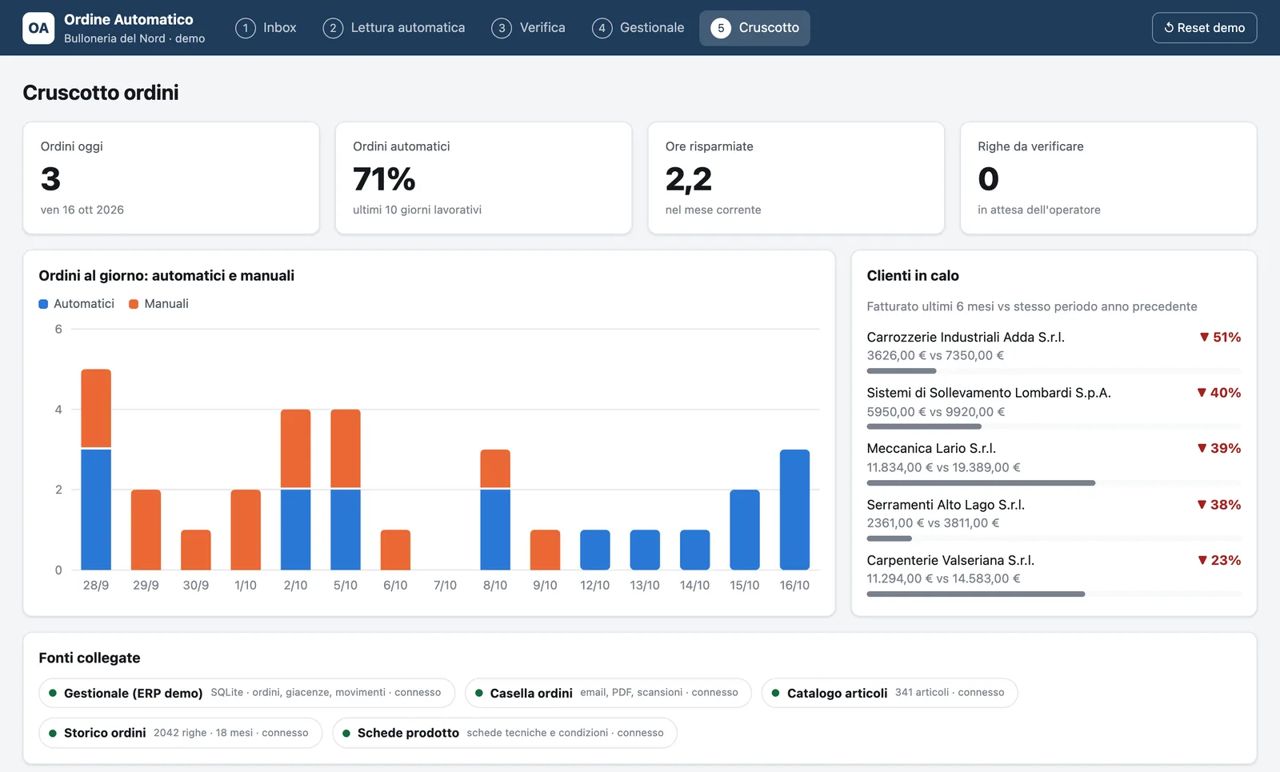Click the Gestionale (ERP demo) source chip

[246, 693]
